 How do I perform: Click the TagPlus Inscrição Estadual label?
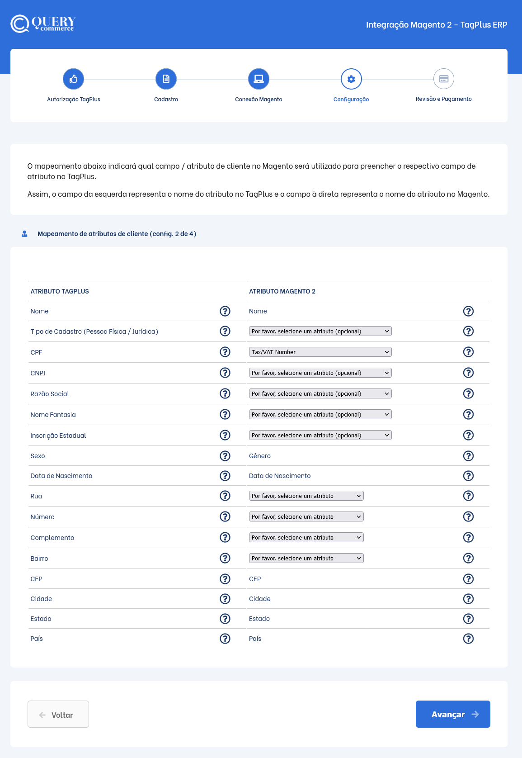(58, 436)
